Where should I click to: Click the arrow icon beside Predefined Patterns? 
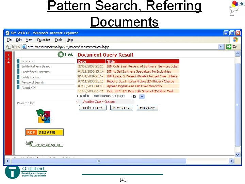tap(18, 72)
